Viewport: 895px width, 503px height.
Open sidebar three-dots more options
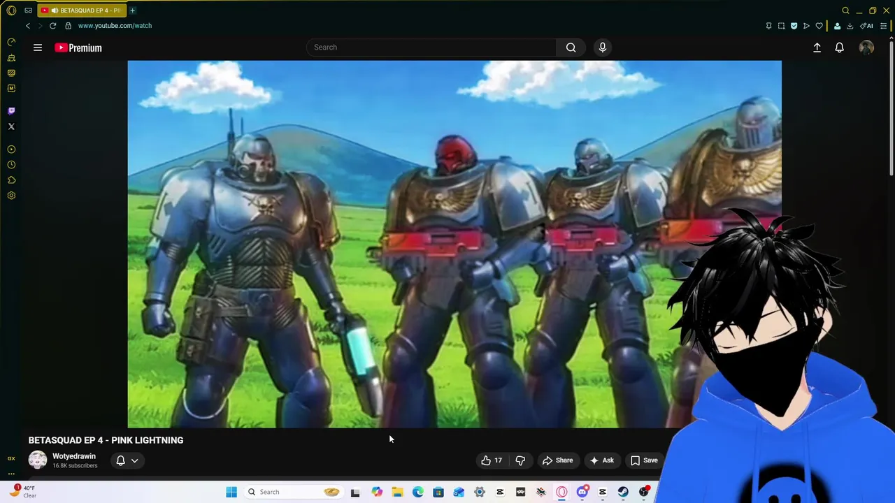[x=11, y=474]
